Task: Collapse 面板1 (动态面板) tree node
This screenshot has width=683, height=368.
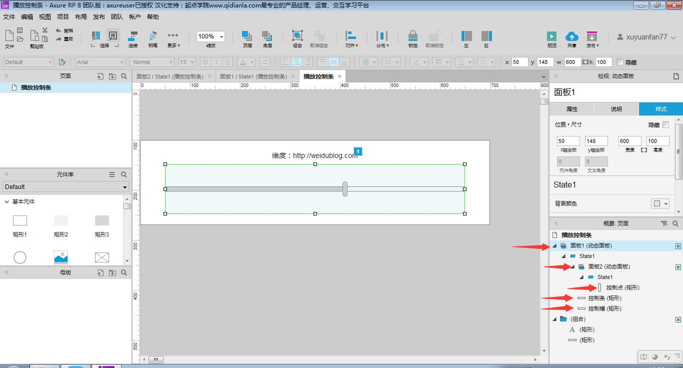Action: (x=554, y=246)
